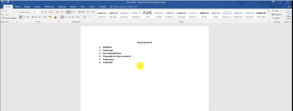Click Increase Indent
Screen dimensions: 293x111
pyautogui.click(x=83, y=12)
